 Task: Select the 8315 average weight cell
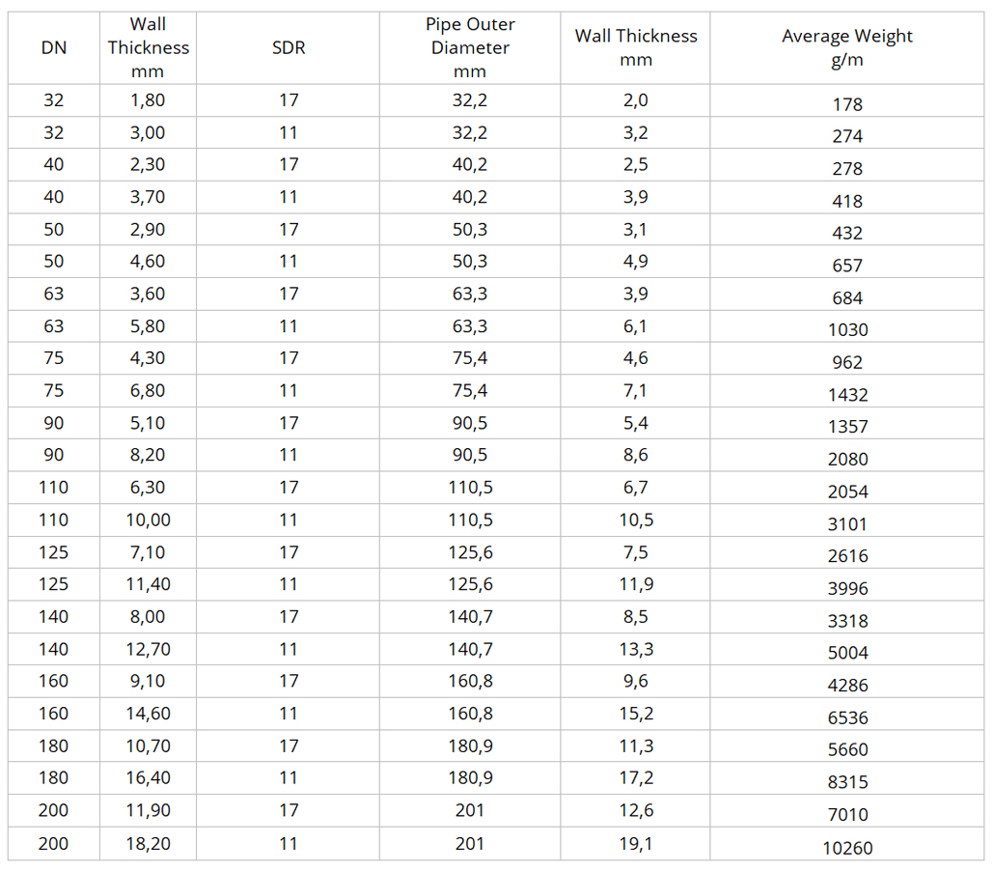[x=847, y=782]
